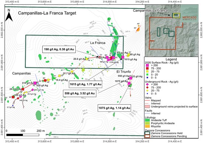Click the 'Legend' heading
The width and height of the screenshot is (203, 143).
[171, 59]
